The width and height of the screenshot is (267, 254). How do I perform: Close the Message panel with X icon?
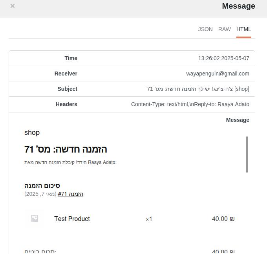[x=13, y=6]
